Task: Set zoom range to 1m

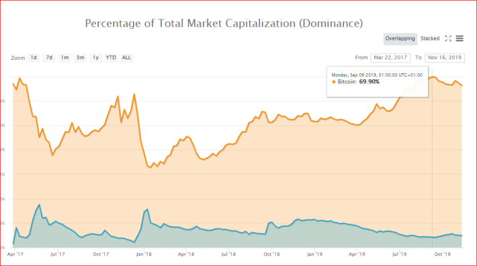Action: click(x=64, y=58)
